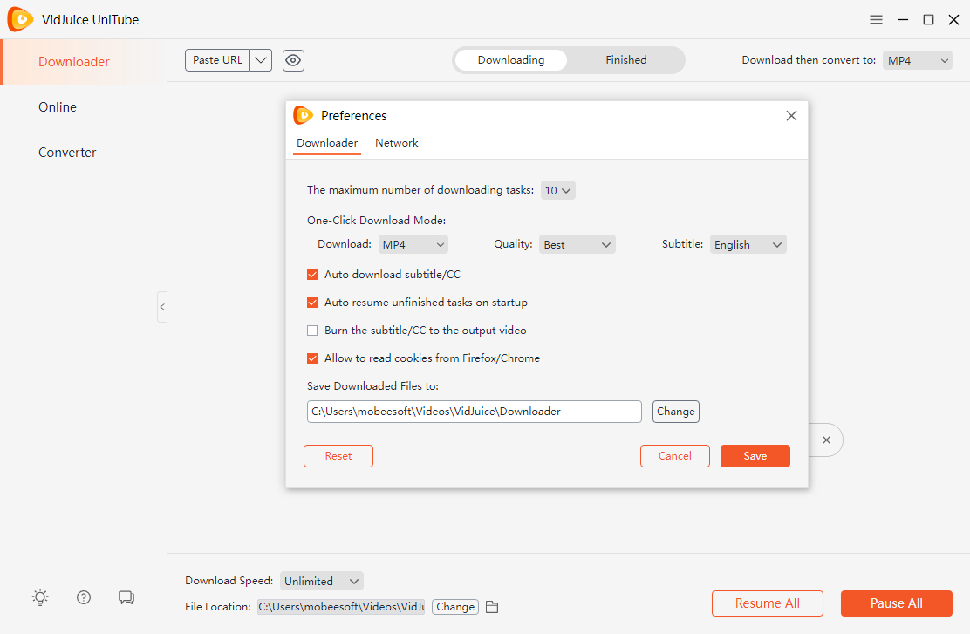Expand the maximum downloading tasks dropdown
This screenshot has height=634, width=970.
click(x=557, y=190)
